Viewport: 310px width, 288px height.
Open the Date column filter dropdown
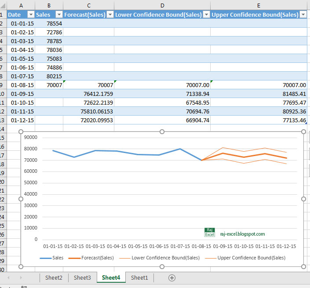(x=31, y=15)
